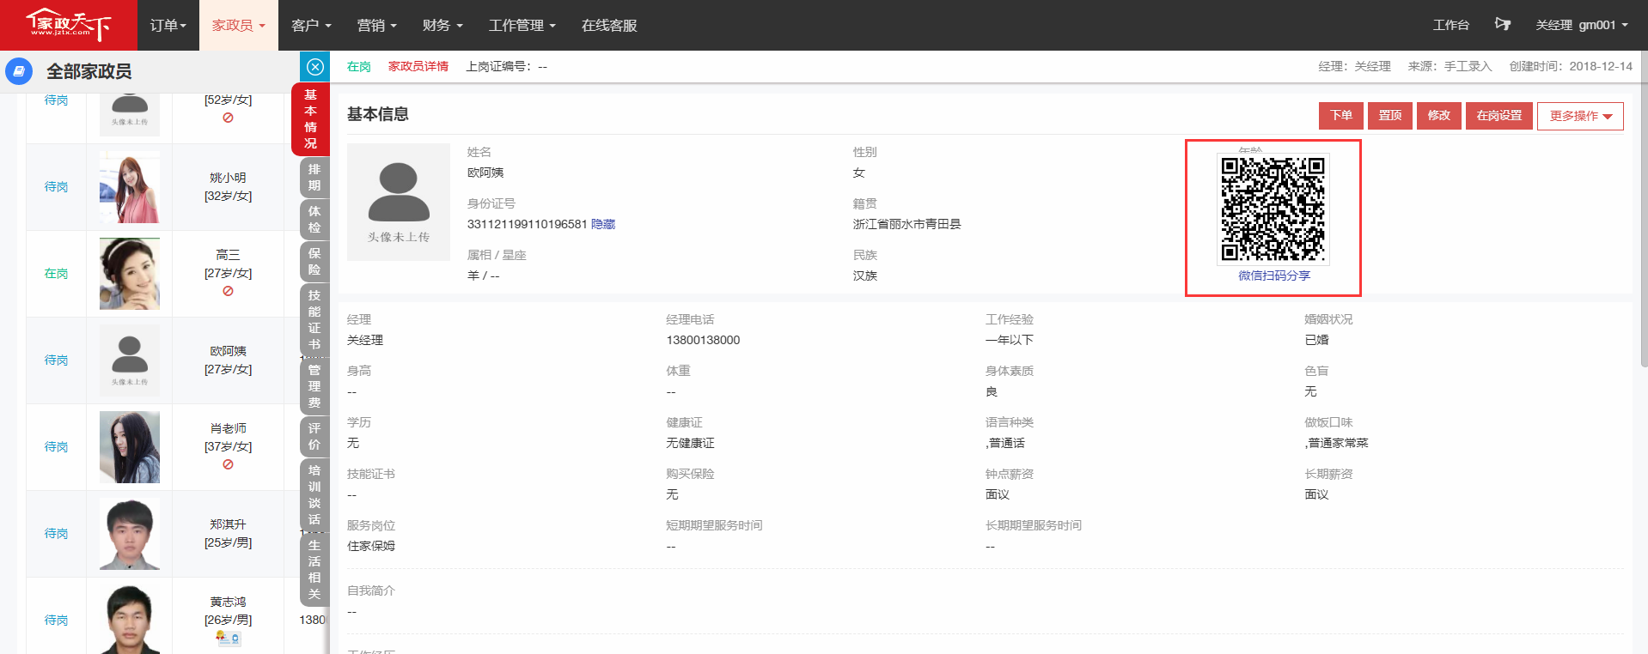
Task: Click the 家政天下 logo
Action: (x=68, y=25)
